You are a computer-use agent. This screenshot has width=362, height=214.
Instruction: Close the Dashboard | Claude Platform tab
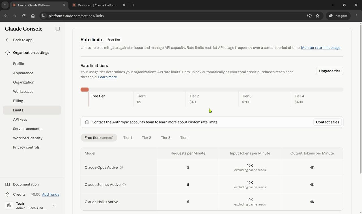coord(124,5)
